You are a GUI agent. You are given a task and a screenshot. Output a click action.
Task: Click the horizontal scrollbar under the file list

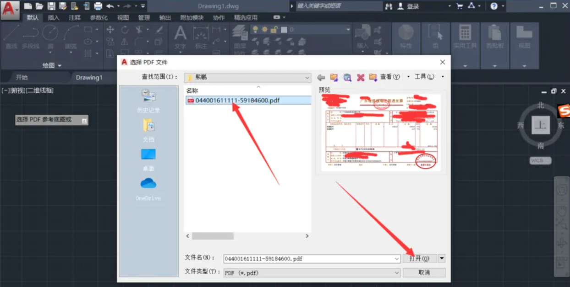[x=213, y=236]
